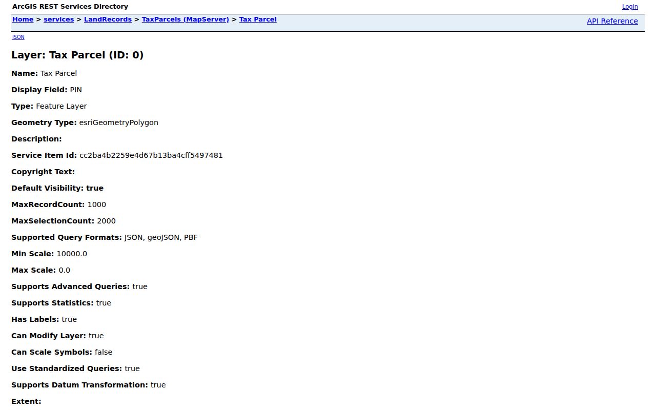Click the Can Modify Layer line
The width and height of the screenshot is (656, 410).
[57, 336]
